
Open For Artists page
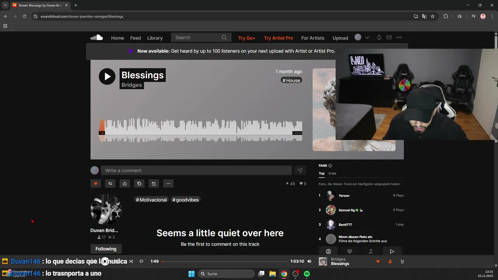(313, 38)
